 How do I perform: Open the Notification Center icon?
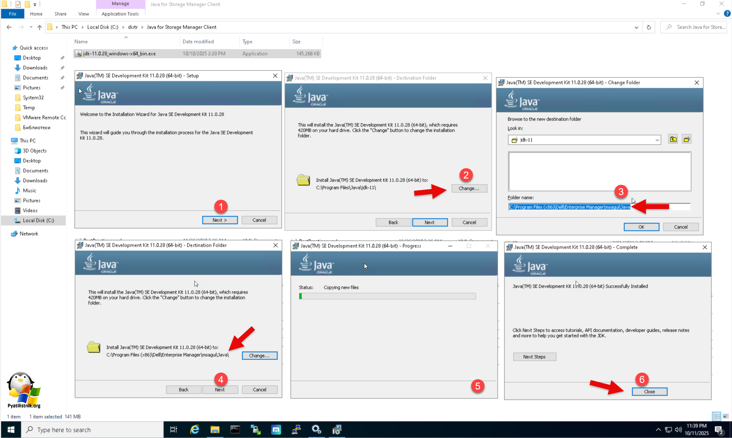(719, 430)
